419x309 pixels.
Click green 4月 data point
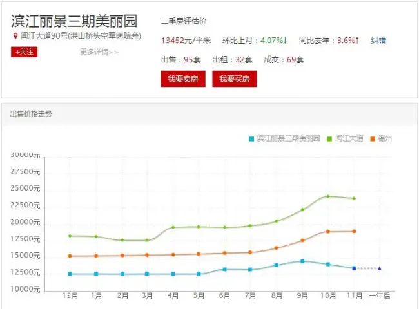[x=173, y=227]
